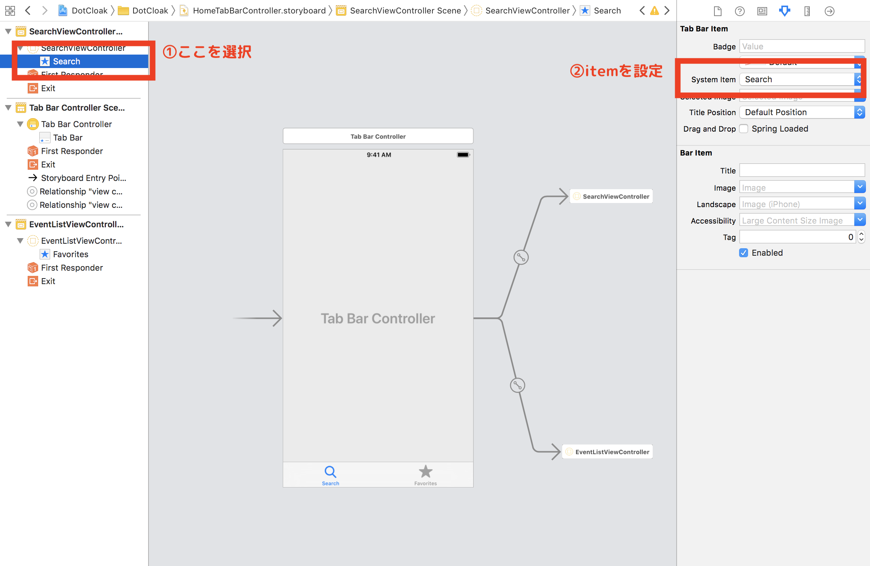This screenshot has width=870, height=566.
Task: Enable Spring Loaded drag and drop
Action: click(744, 128)
